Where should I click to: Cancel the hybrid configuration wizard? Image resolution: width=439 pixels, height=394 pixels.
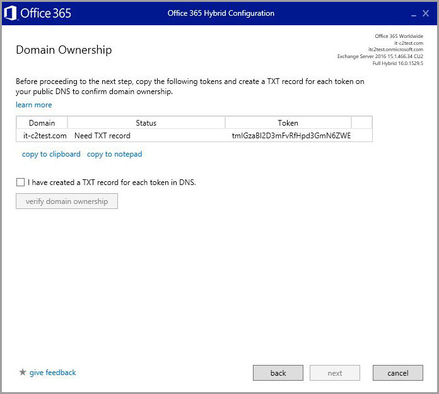[398, 373]
